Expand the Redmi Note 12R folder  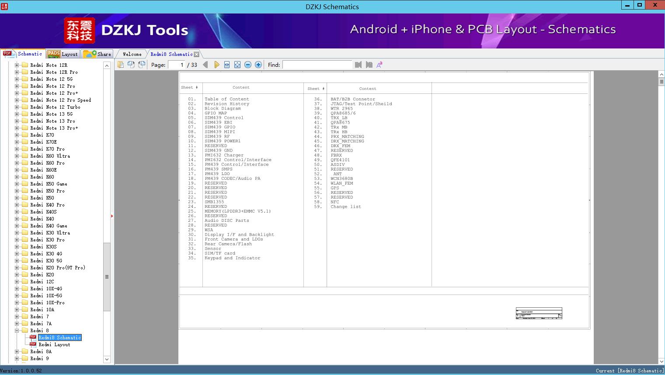click(17, 65)
